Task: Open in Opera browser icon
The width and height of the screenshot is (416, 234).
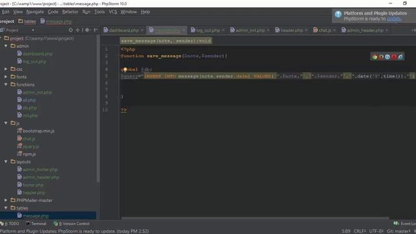Action: (394, 57)
